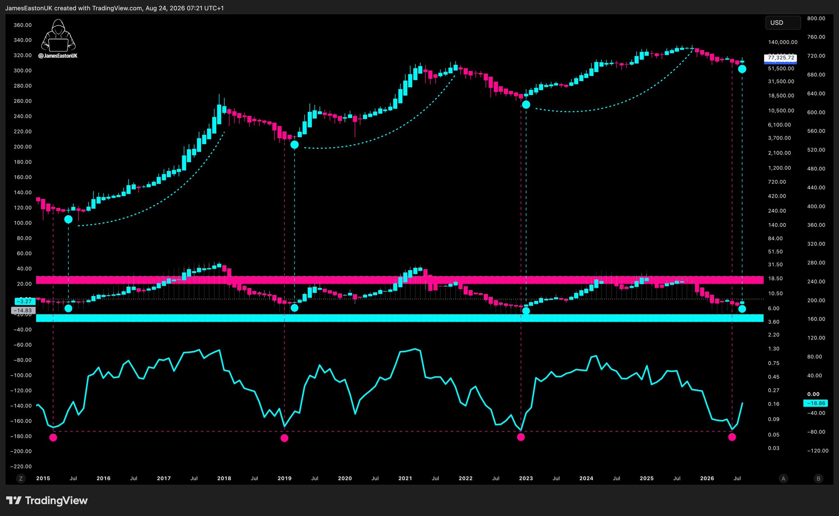This screenshot has height=516, width=839.
Task: Click the 2,100.00 price scale label
Action: (780, 153)
